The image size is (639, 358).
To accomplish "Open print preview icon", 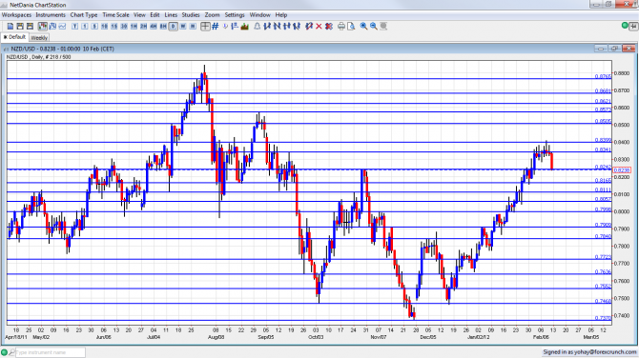I will point(351,26).
